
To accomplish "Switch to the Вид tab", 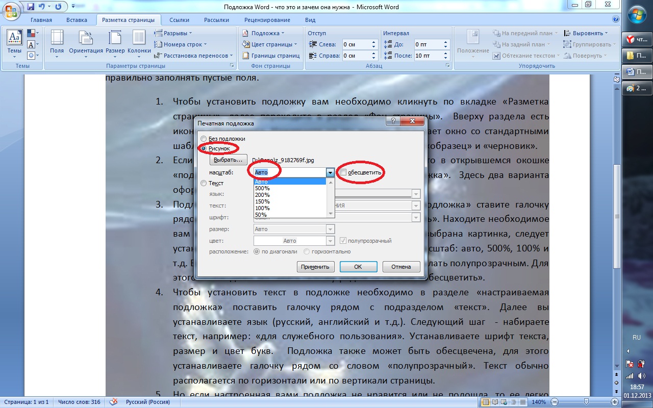I will tap(310, 20).
